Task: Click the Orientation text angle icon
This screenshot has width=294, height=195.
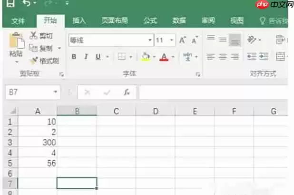Action: 252,40
